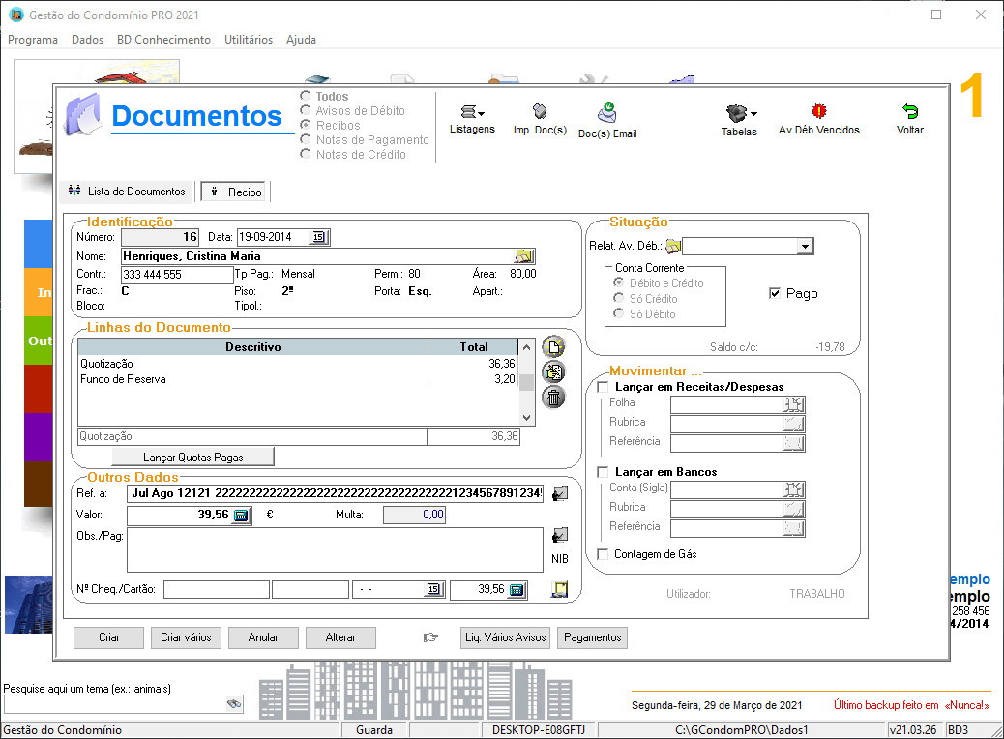
Task: Click lookup icon in Receitas/Despesas Folha field
Action: tap(794, 404)
